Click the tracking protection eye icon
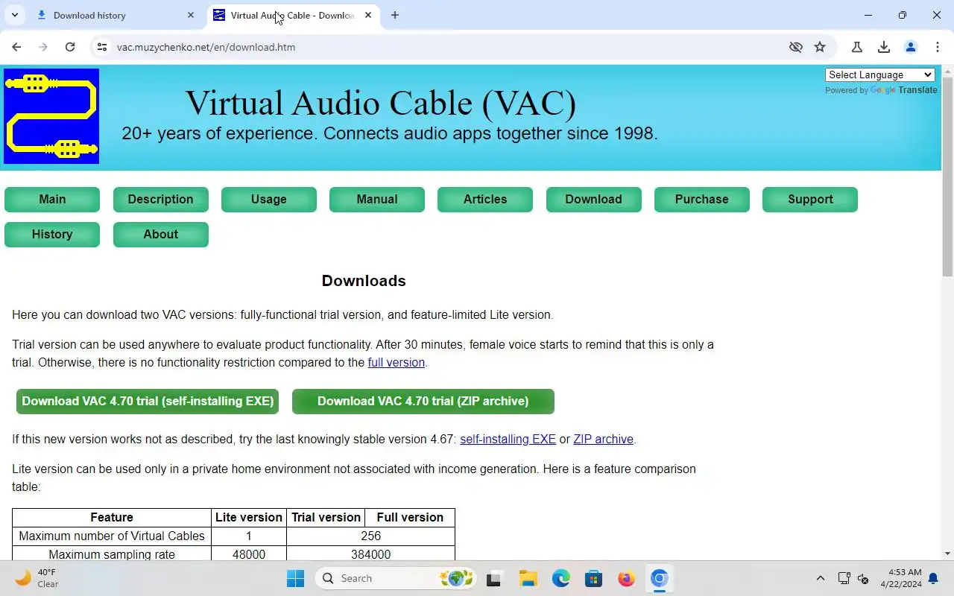 point(796,47)
